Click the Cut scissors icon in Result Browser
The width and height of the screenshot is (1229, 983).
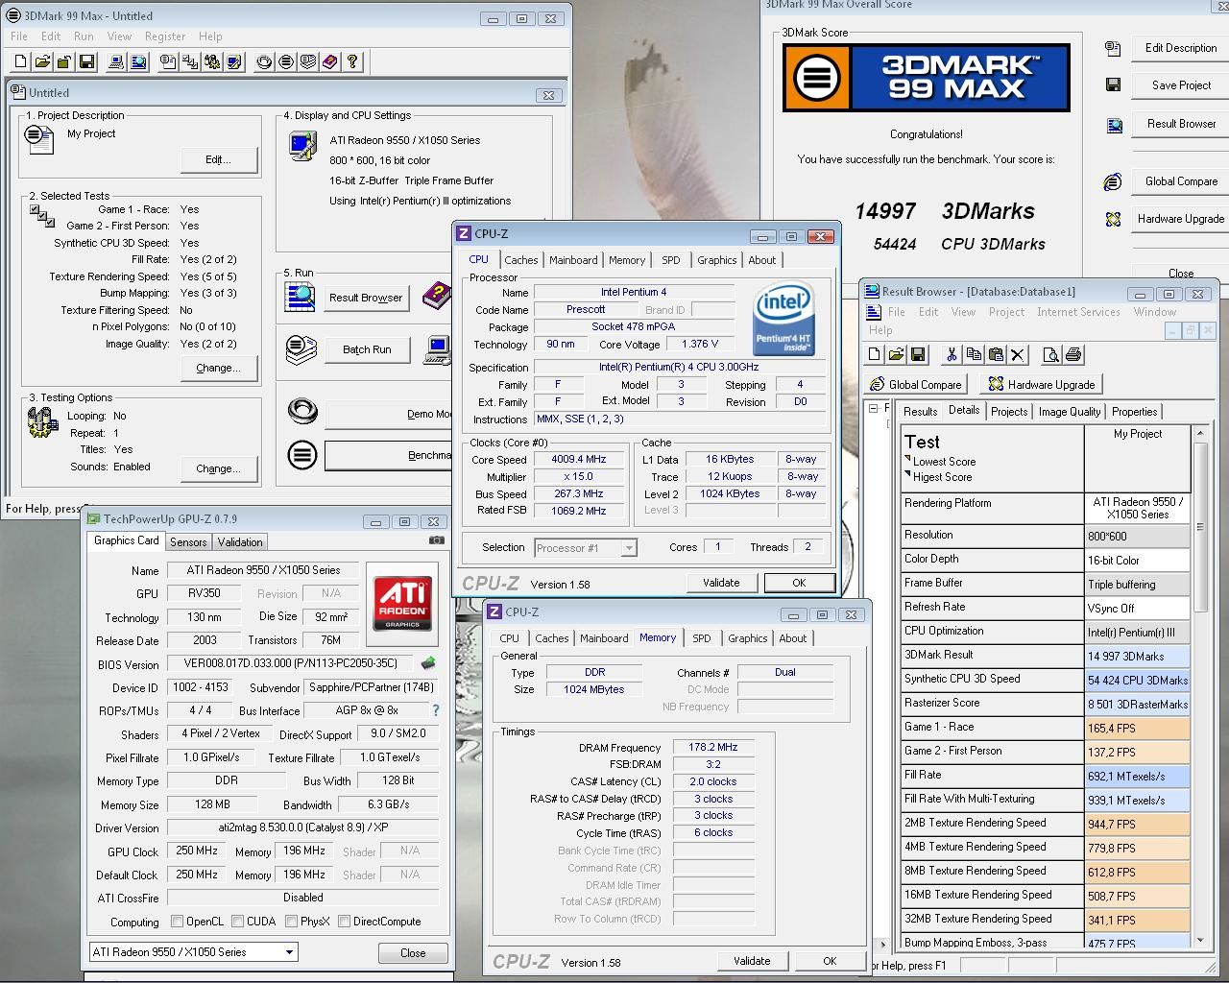pos(952,355)
